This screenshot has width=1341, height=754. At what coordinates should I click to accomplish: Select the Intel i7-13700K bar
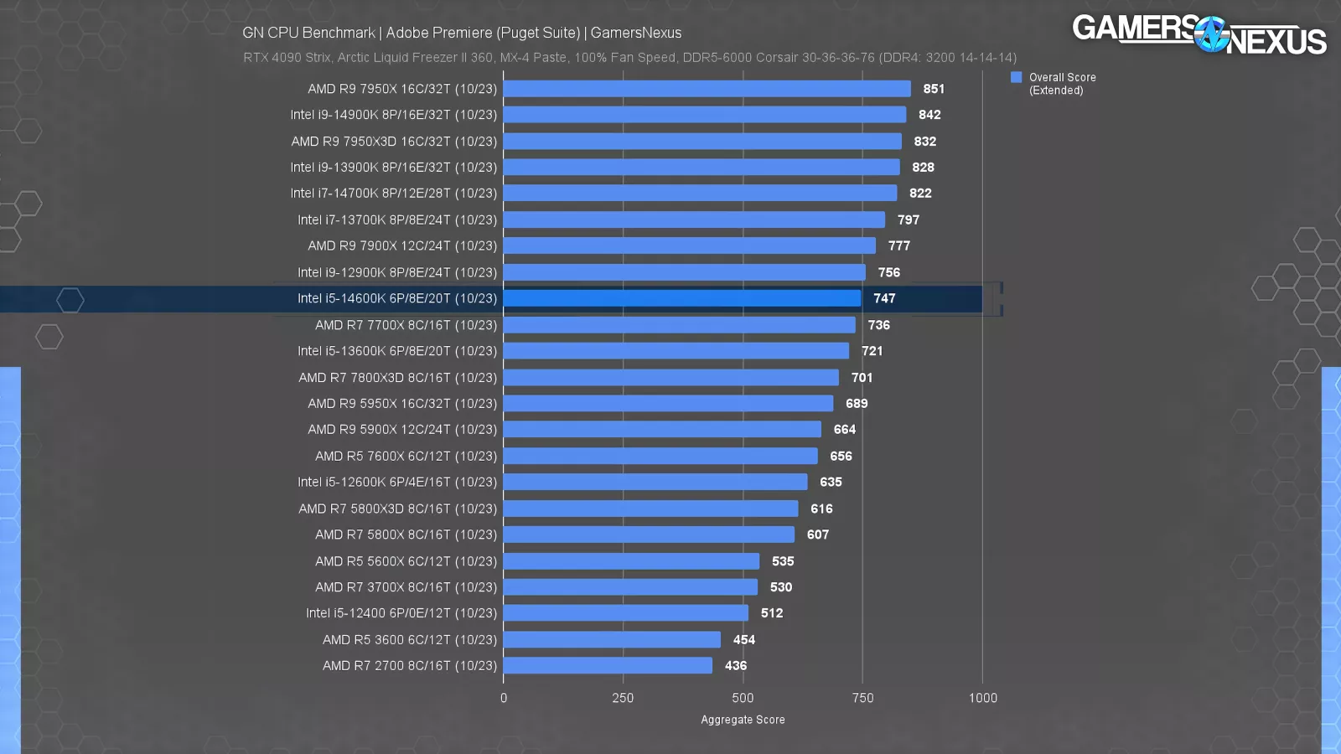[x=694, y=220]
